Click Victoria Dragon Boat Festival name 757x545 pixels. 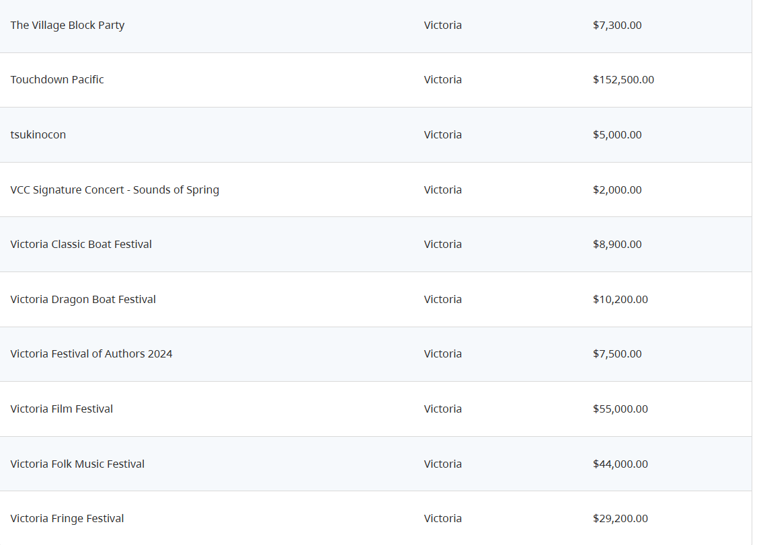coord(83,299)
